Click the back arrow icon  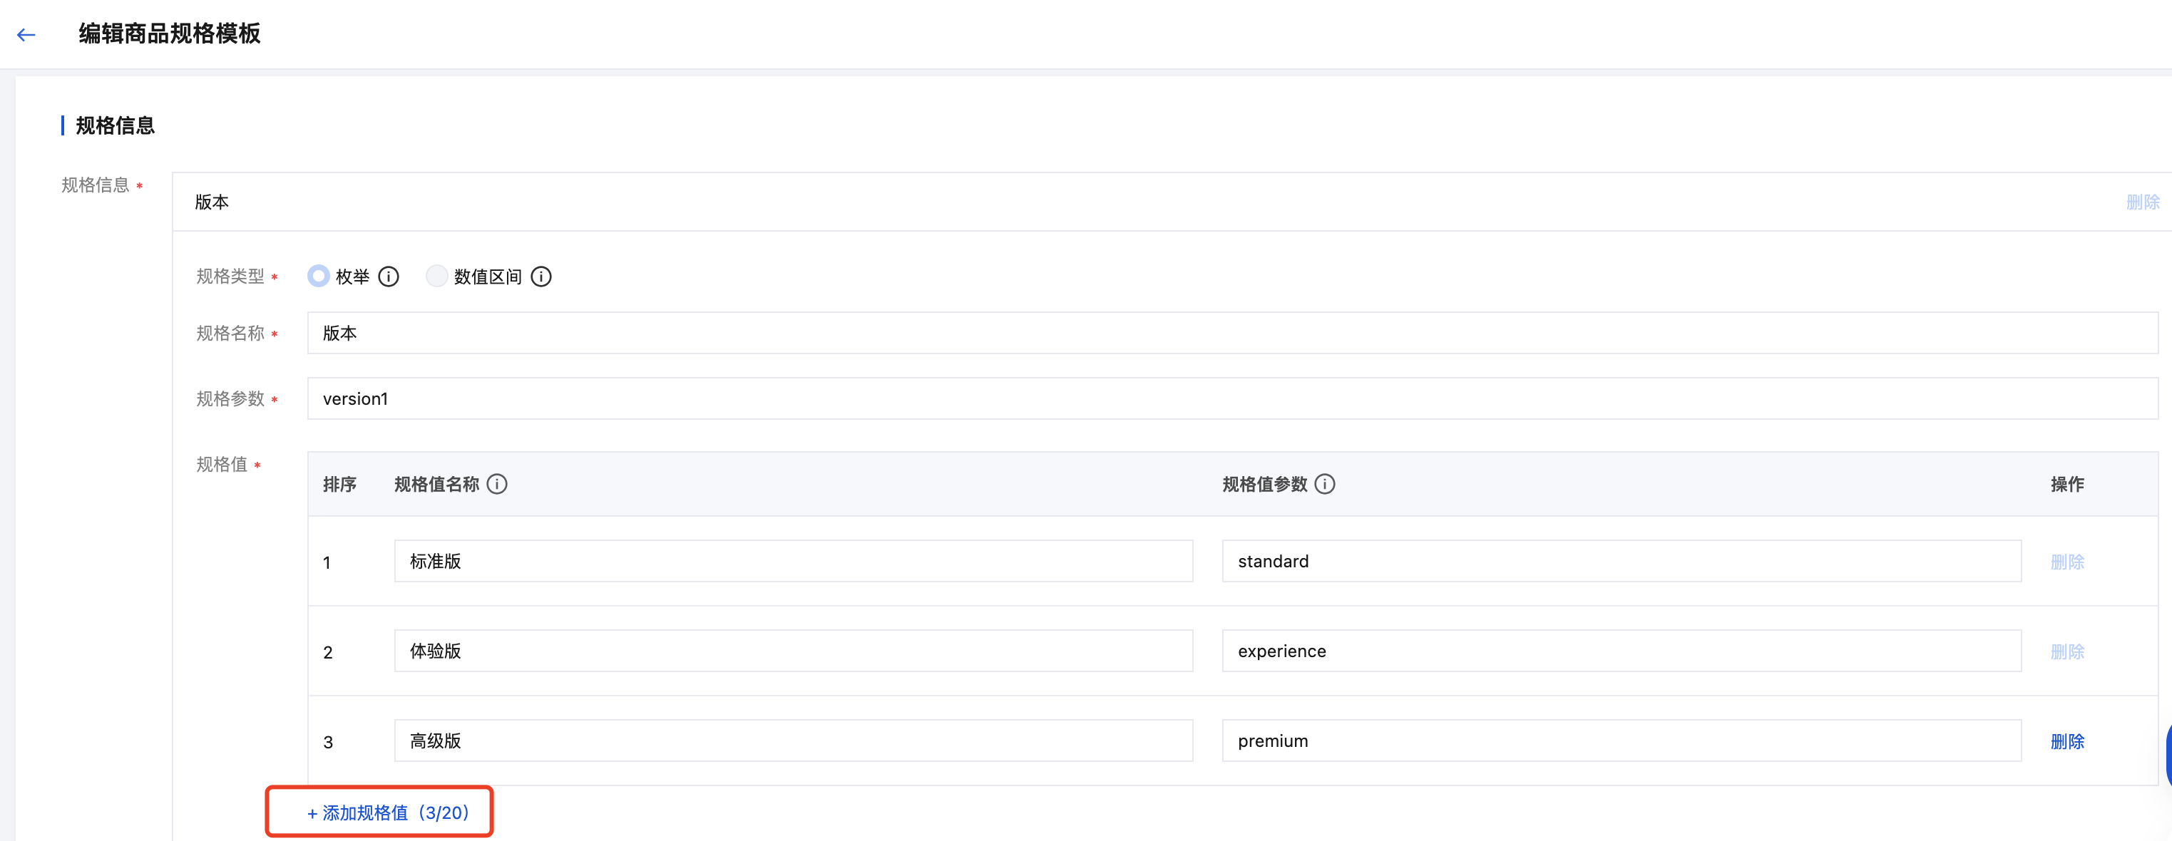(x=26, y=34)
